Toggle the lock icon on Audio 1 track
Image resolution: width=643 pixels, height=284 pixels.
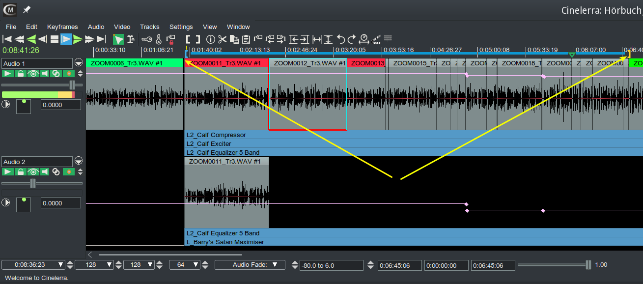click(x=21, y=74)
